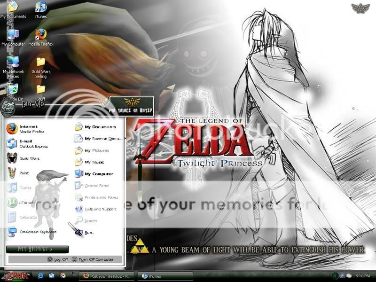The width and height of the screenshot is (376, 282).
Task: Show hidden quick launch items chevron
Action: pyautogui.click(x=73, y=273)
